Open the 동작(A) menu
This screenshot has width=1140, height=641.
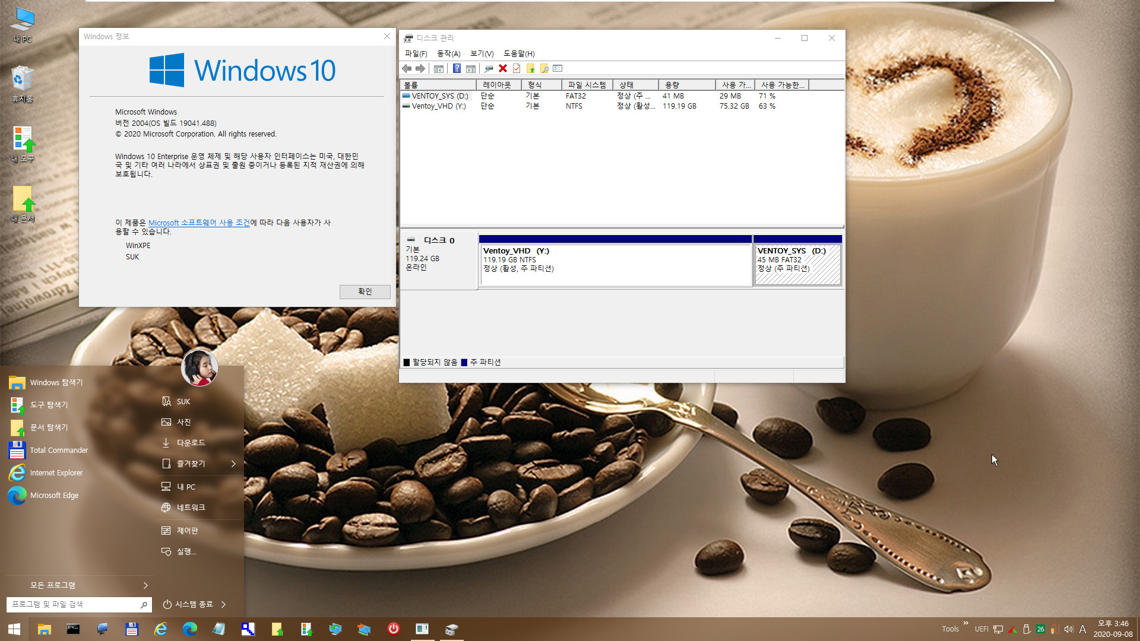point(449,53)
